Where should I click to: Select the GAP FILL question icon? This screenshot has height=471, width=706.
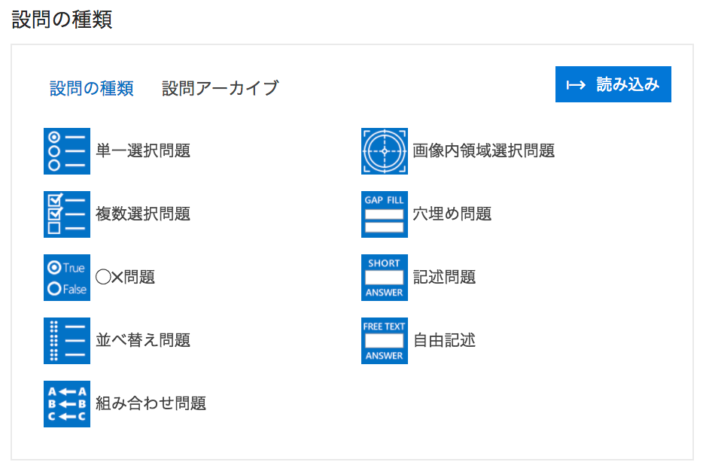coord(385,214)
